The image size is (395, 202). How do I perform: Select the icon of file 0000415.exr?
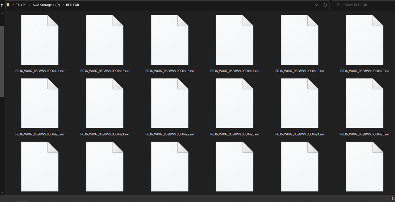(x=105, y=40)
